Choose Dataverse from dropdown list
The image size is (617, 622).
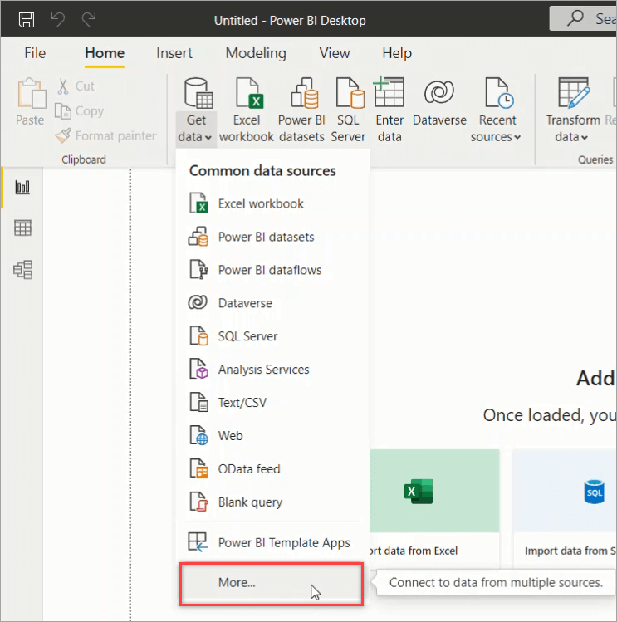tap(272, 303)
